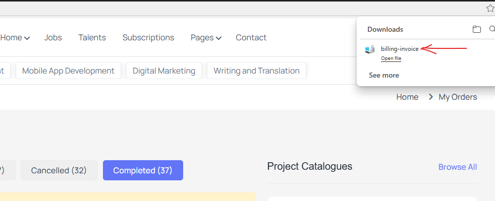This screenshot has width=495, height=201.
Task: Click the billing-invoice installer file icon
Action: click(x=370, y=49)
